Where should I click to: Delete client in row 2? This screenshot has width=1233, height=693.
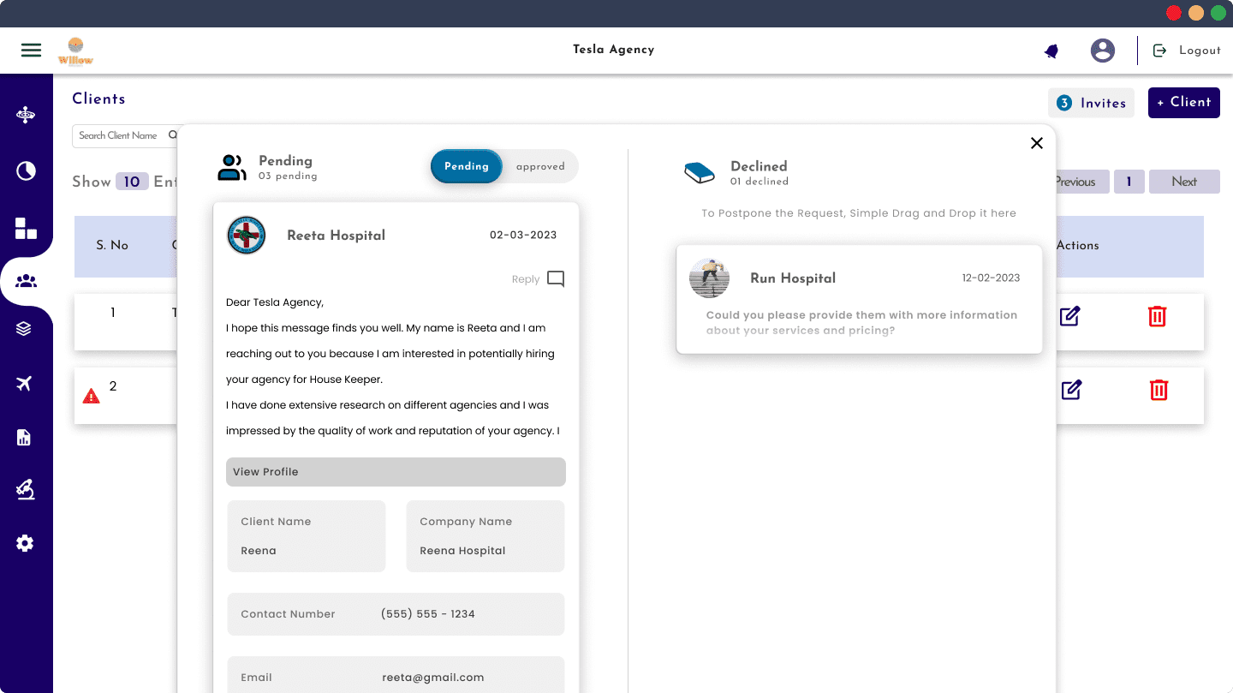tap(1159, 390)
